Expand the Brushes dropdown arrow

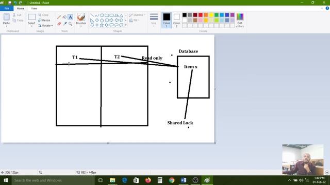click(x=81, y=26)
